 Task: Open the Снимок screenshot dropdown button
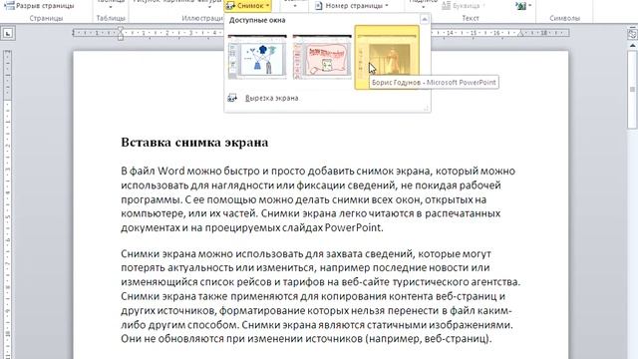click(248, 6)
